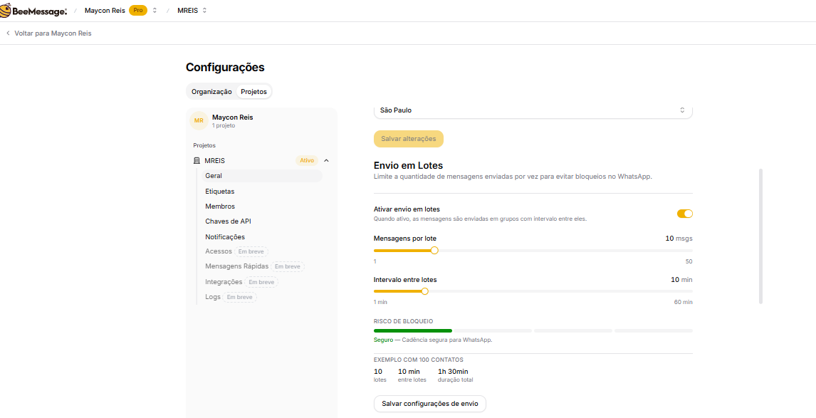
Task: Switch to the Projetos tab
Action: click(x=254, y=92)
